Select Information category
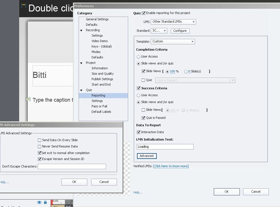Image resolution: width=280 pixels, height=207 pixels. 100,68
